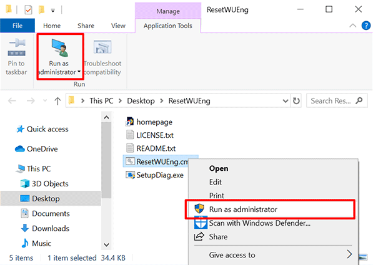
Task: Click the Forward navigation arrow
Action: click(31, 101)
